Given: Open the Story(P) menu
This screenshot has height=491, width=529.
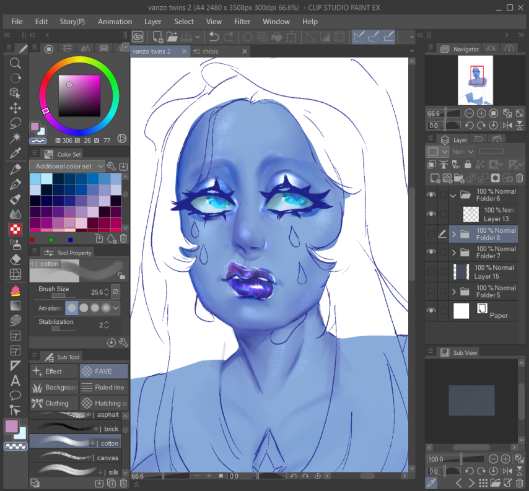Looking at the screenshot, I should 72,22.
